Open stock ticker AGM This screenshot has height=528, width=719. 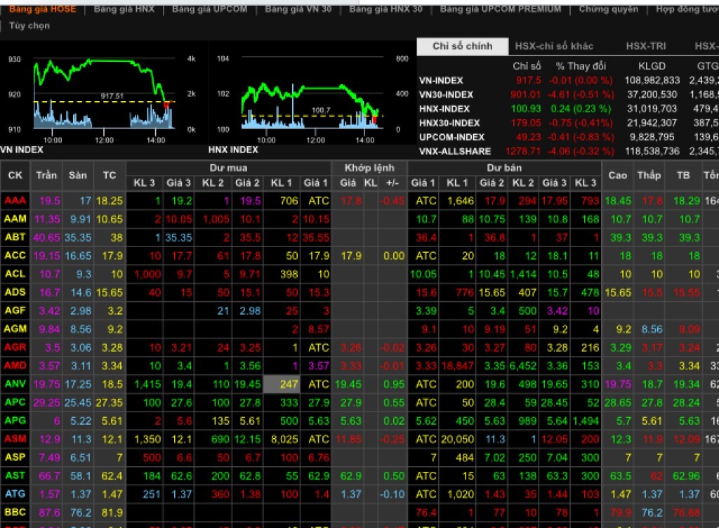pos(15,329)
